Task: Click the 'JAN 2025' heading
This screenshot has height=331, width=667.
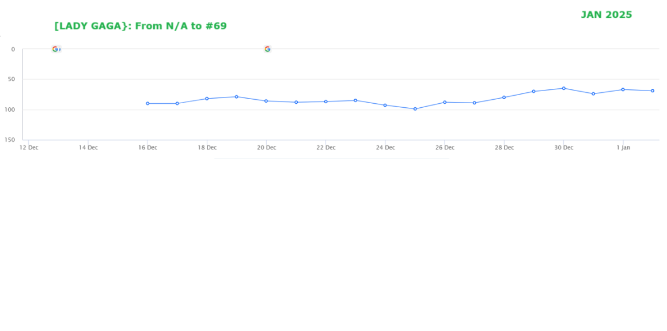Action: (607, 15)
